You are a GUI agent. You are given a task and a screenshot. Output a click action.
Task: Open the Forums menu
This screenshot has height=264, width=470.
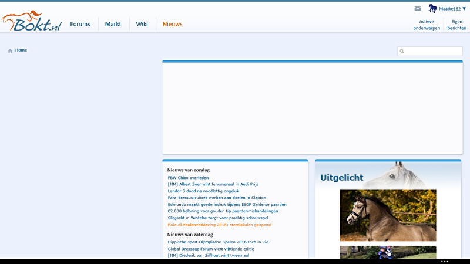point(80,24)
